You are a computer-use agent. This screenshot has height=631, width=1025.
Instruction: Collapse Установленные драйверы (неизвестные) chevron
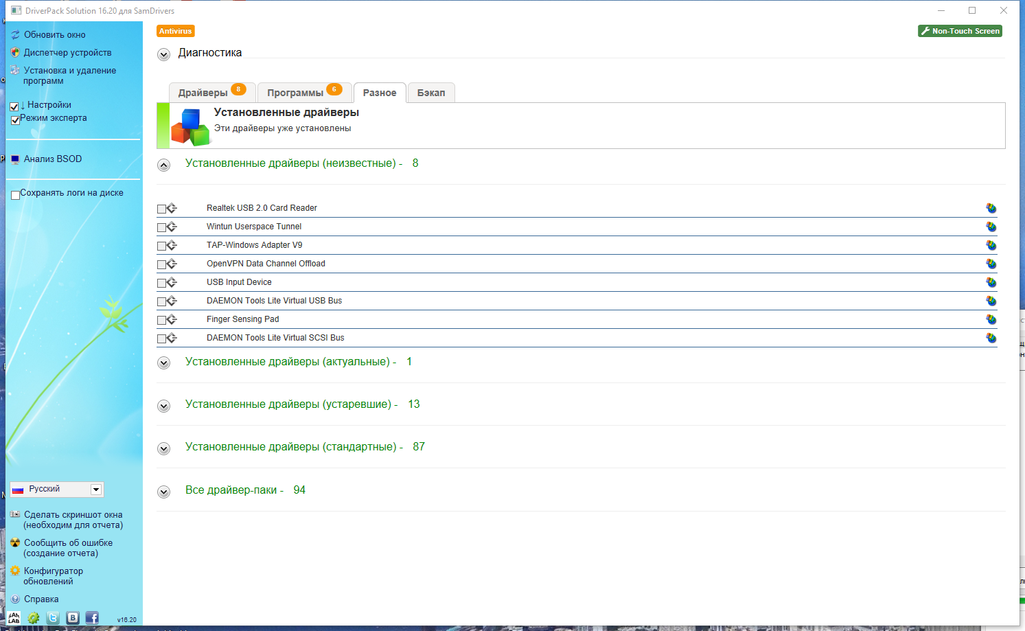pos(163,165)
